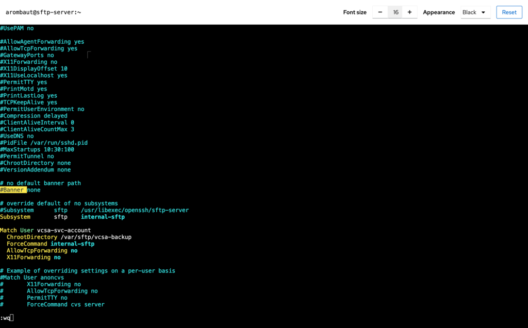Screen dimensions: 528x328
Task: Increase the terminal font size with plus
Action: (x=409, y=12)
